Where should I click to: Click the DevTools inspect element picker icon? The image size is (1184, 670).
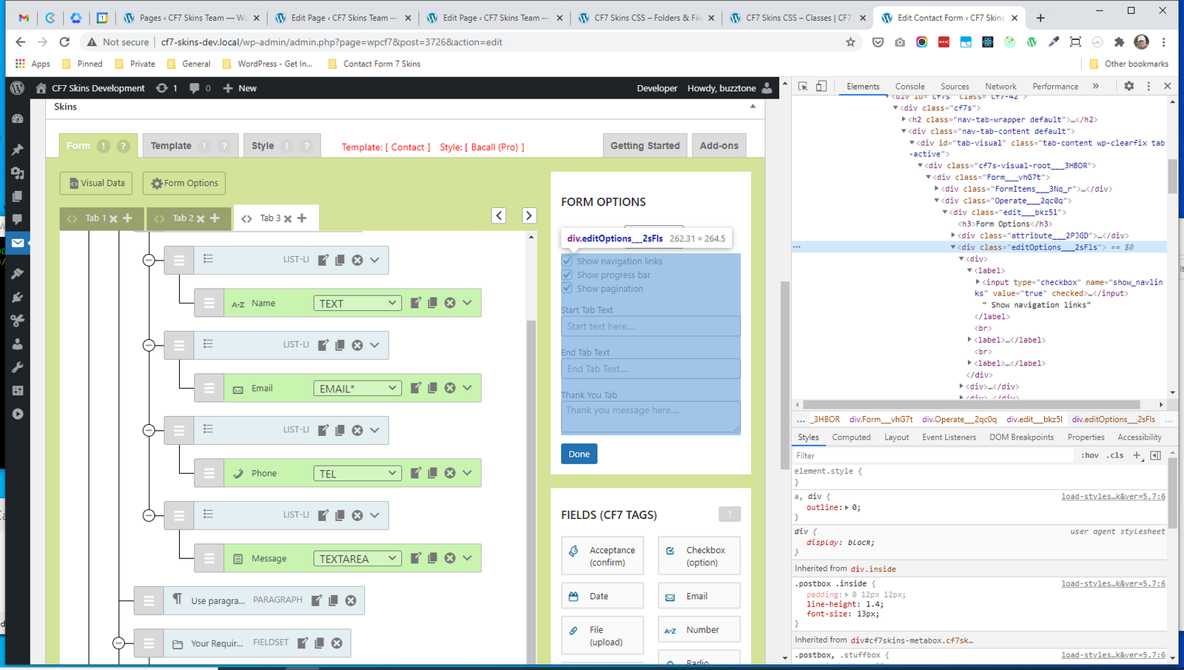click(x=803, y=87)
